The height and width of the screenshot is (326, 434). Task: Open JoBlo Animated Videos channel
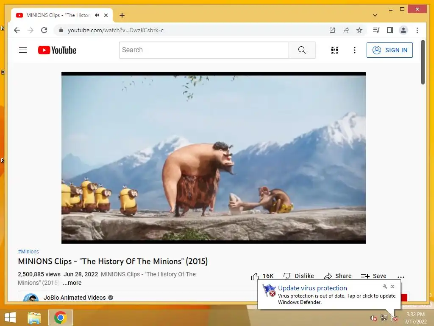pyautogui.click(x=75, y=298)
